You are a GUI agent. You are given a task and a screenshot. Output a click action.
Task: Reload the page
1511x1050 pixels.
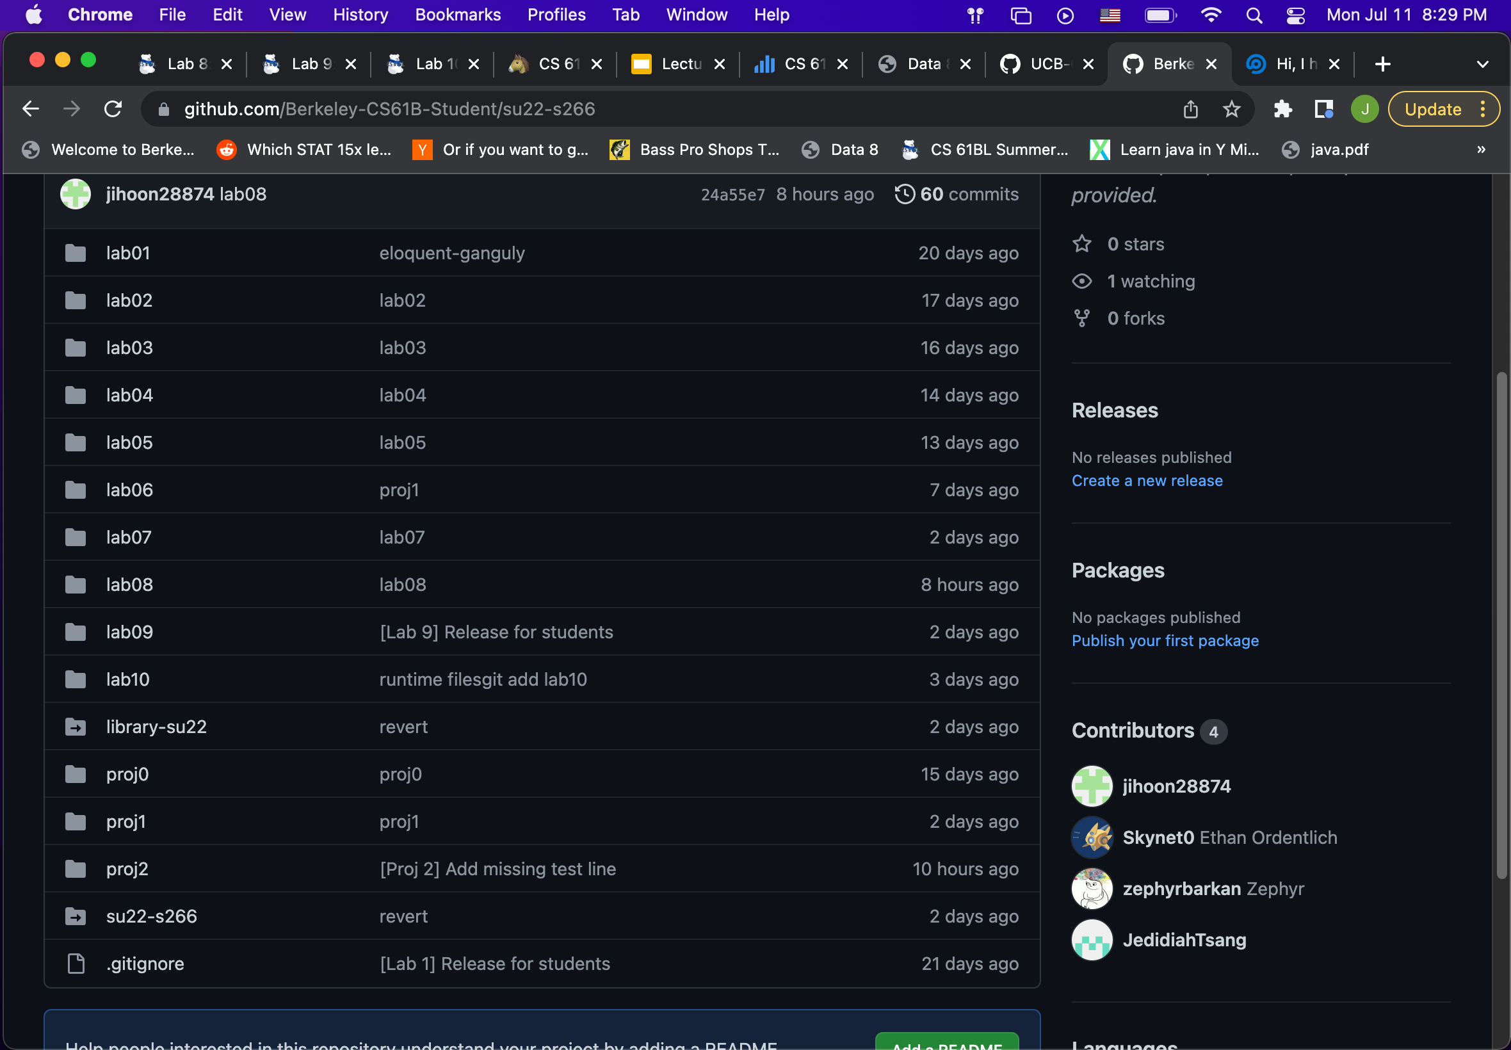point(113,109)
